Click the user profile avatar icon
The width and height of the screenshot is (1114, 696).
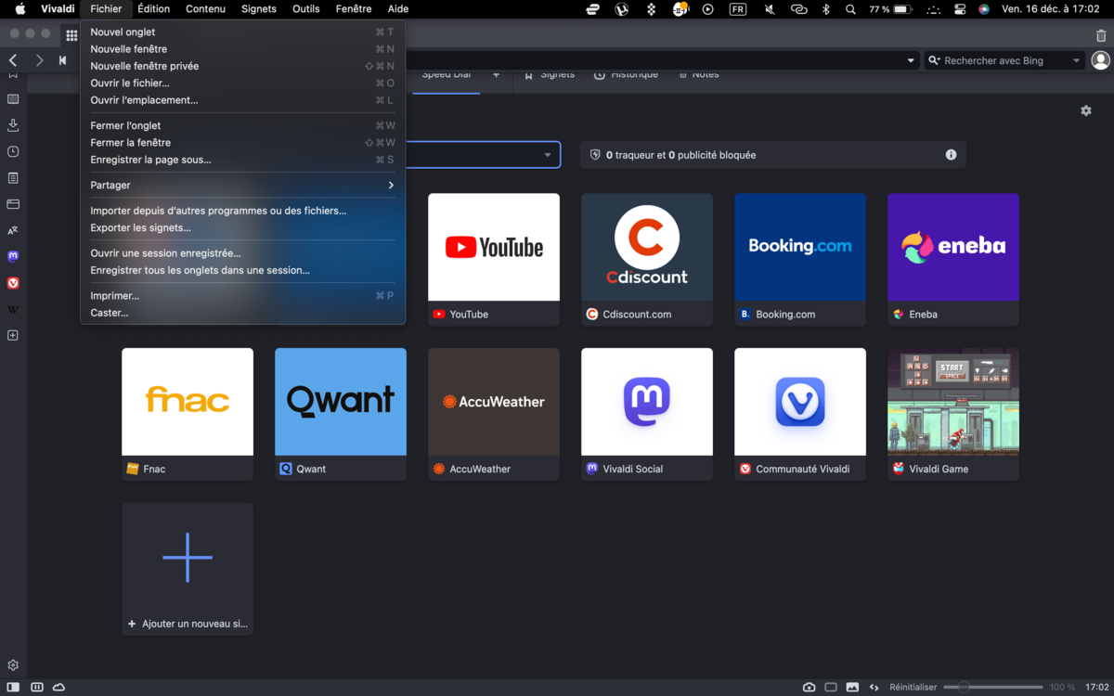click(1101, 60)
